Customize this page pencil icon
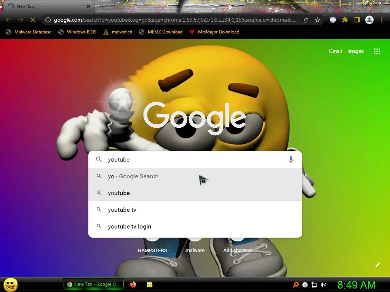The width and height of the screenshot is (390, 292). click(377, 265)
